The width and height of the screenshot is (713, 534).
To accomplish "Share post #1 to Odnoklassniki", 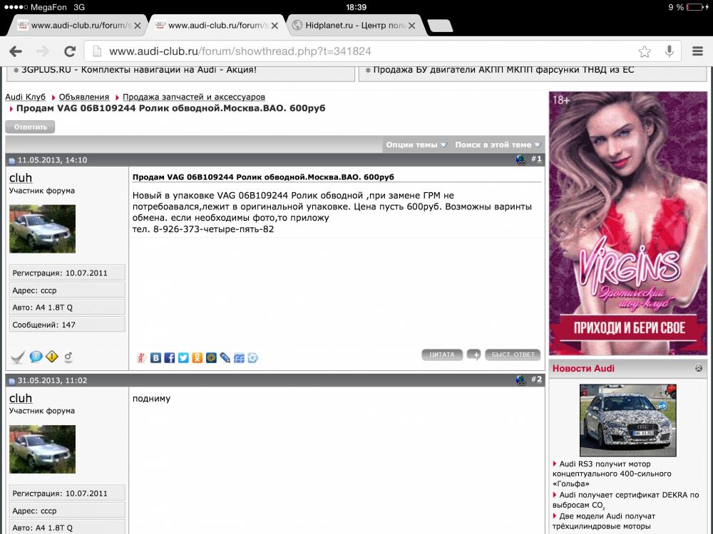I will click(197, 358).
